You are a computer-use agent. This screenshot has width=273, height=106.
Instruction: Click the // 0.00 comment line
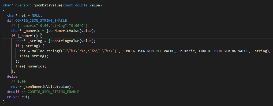click(x=18, y=81)
